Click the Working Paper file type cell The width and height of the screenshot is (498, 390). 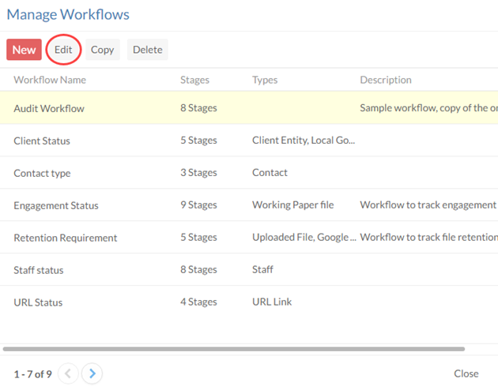coord(292,205)
